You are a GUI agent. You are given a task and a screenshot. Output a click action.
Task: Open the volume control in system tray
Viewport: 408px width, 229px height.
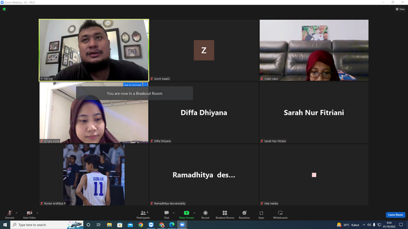369,225
